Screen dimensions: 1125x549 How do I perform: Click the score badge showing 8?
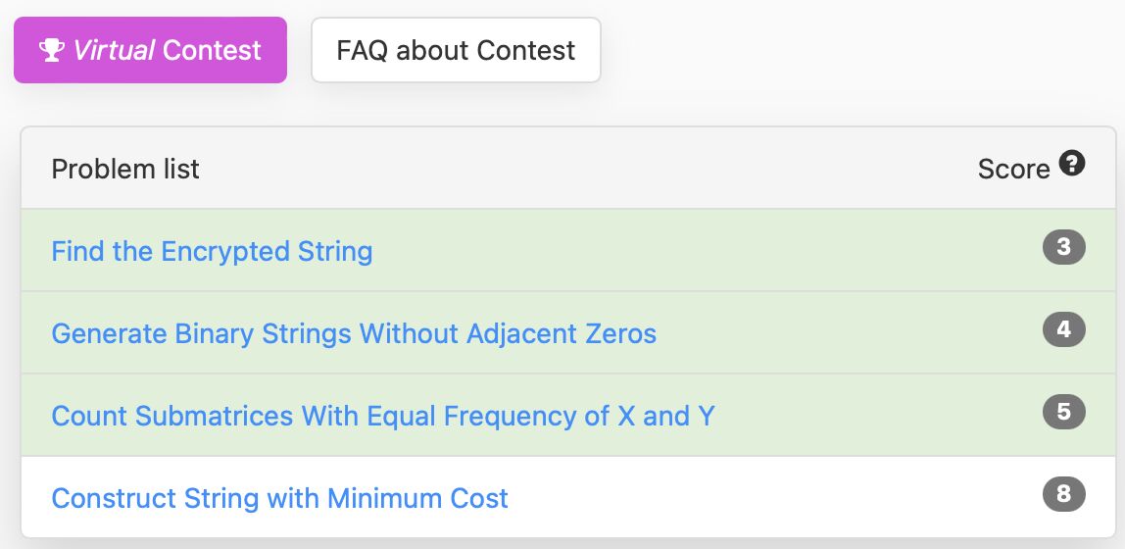(x=1064, y=494)
